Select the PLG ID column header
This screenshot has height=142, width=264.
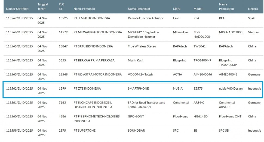coord(62,7)
